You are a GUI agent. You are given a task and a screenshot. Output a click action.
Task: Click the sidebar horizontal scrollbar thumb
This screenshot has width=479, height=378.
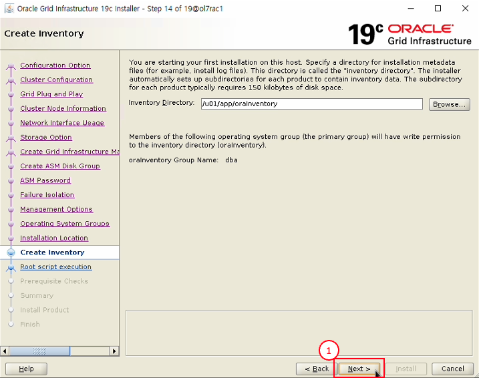coord(39,351)
